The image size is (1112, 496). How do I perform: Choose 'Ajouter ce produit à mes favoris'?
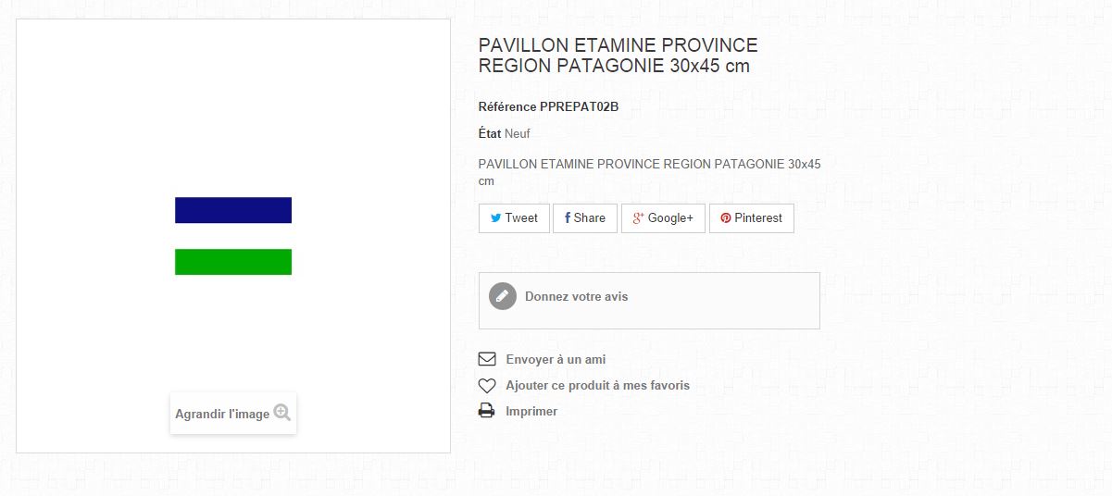pos(597,386)
